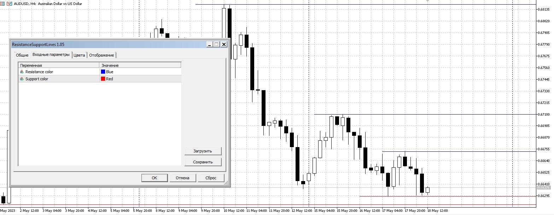Switch to the Отображение tab
This screenshot has height=215, width=554.
pyautogui.click(x=102, y=55)
